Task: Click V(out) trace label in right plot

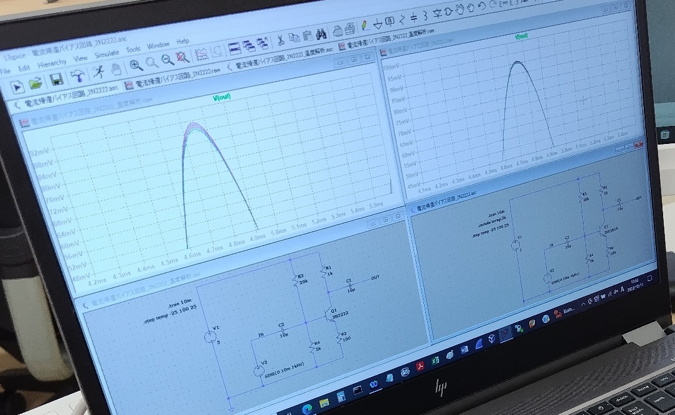Action: click(x=521, y=37)
